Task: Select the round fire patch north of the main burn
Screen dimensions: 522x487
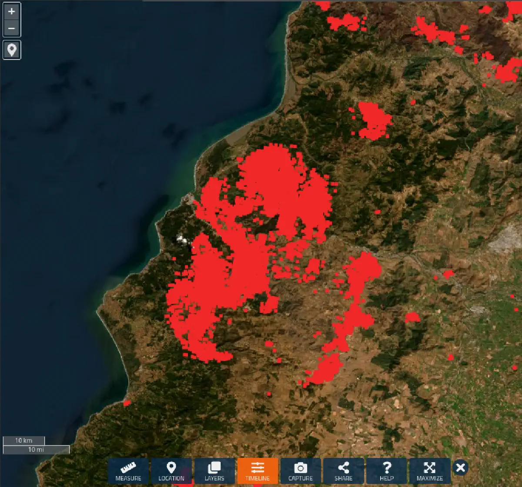Action: [372, 120]
